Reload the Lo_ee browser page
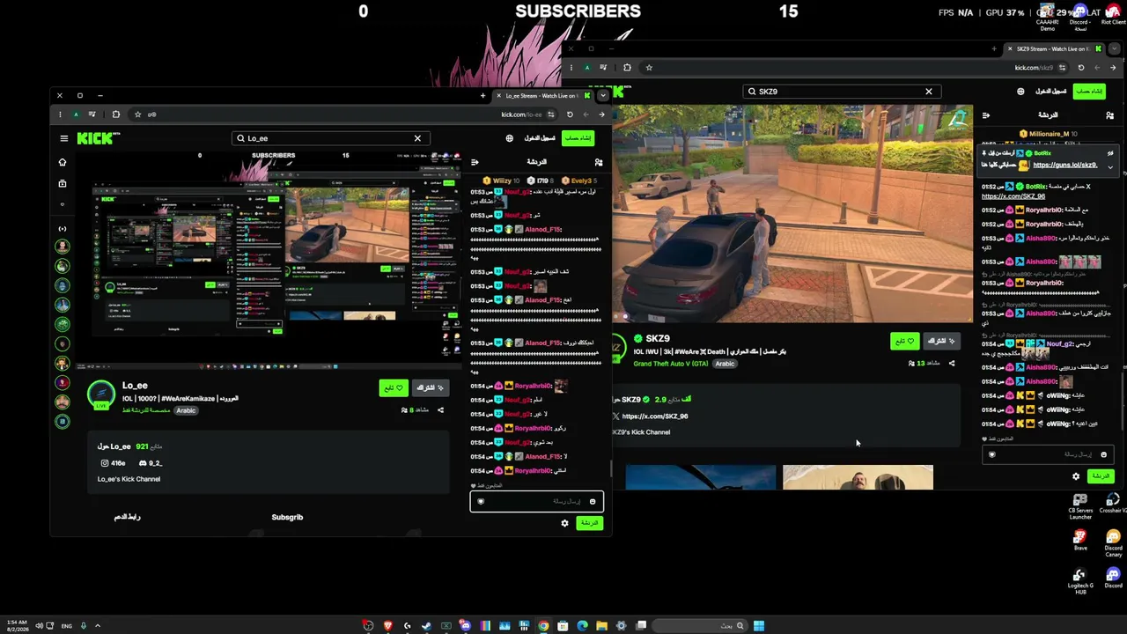The width and height of the screenshot is (1127, 634). tap(570, 114)
